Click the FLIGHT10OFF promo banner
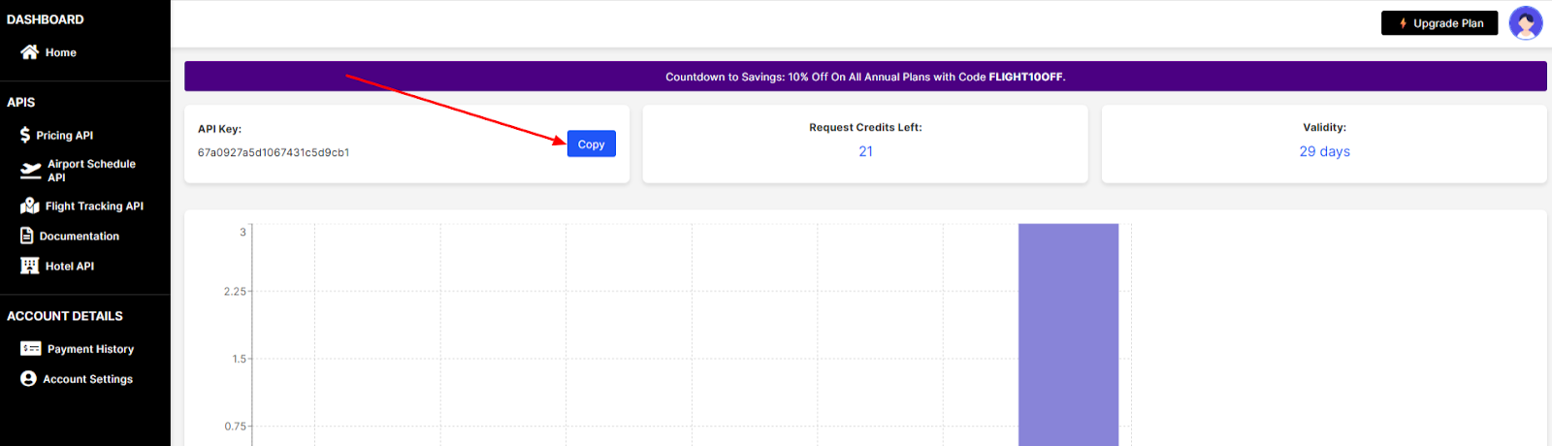 click(x=865, y=77)
